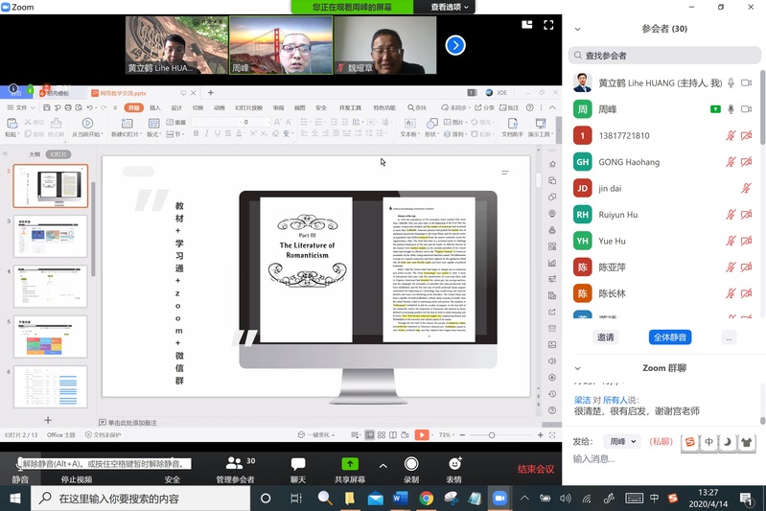The height and width of the screenshot is (511, 766).
Task: Open the 表情 reactions icon
Action: pyautogui.click(x=453, y=464)
